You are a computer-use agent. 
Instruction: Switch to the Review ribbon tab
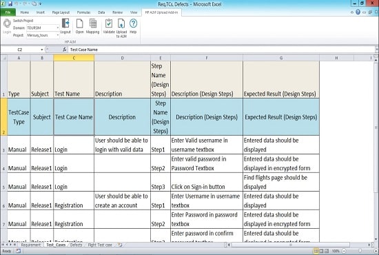(117, 12)
